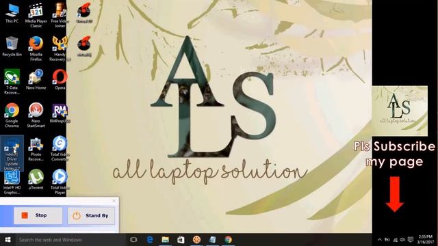
Task: Open Total Video Converter shortcut
Action: (x=60, y=149)
